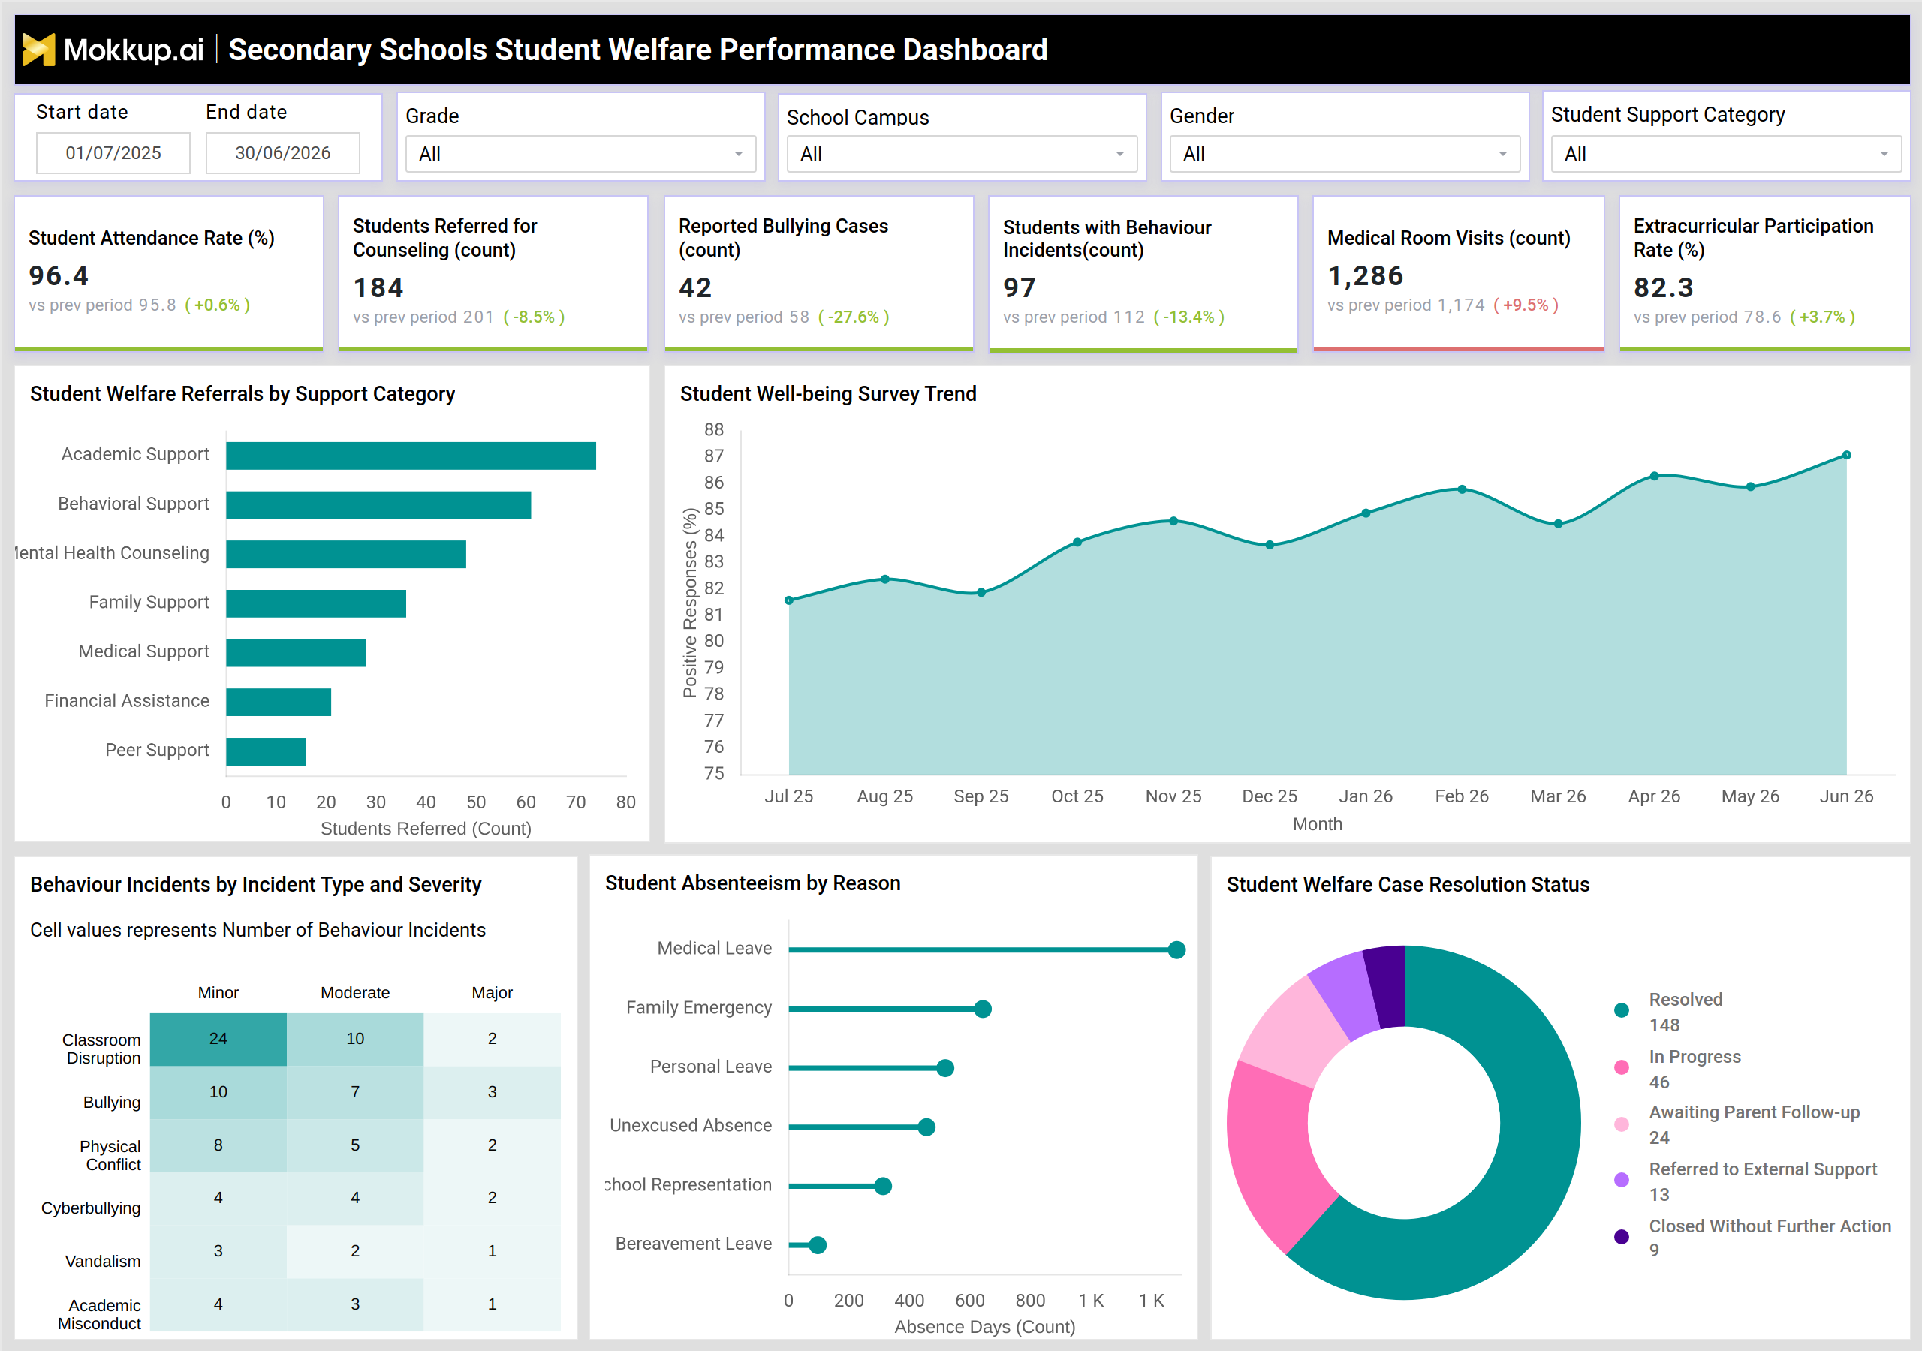Select the Student Attendance Rate card

[169, 273]
